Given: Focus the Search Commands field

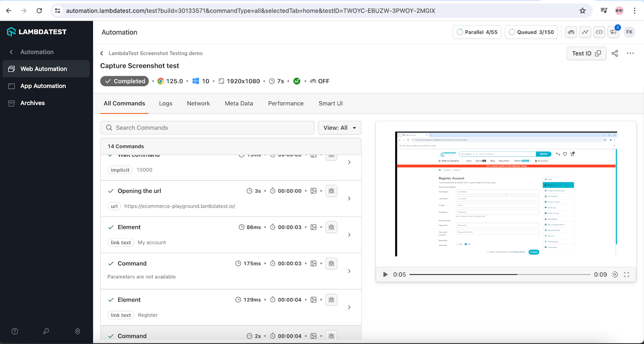Looking at the screenshot, I should click(207, 128).
